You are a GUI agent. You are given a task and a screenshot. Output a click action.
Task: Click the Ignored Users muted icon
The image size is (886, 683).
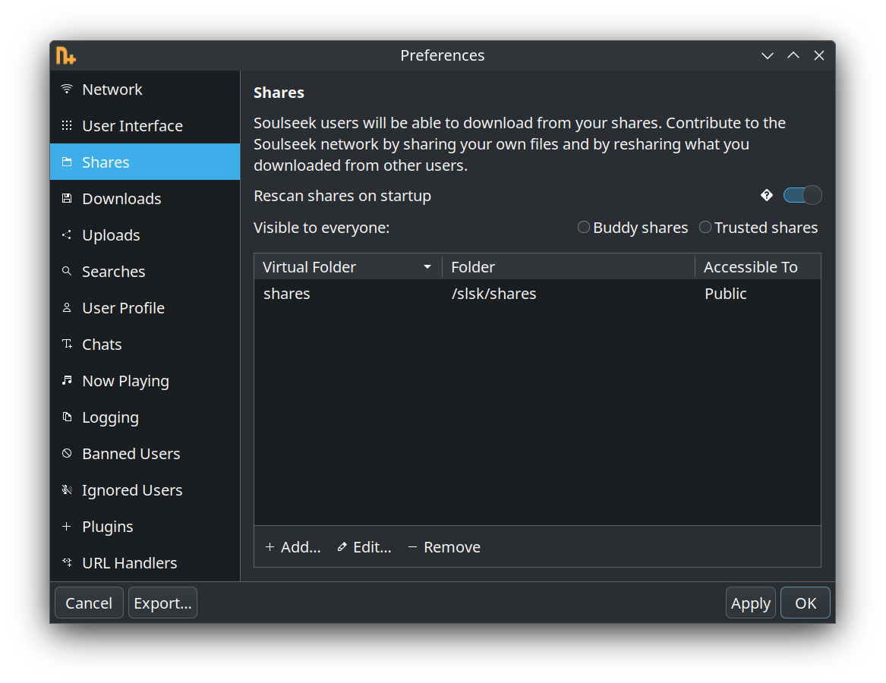(x=67, y=489)
